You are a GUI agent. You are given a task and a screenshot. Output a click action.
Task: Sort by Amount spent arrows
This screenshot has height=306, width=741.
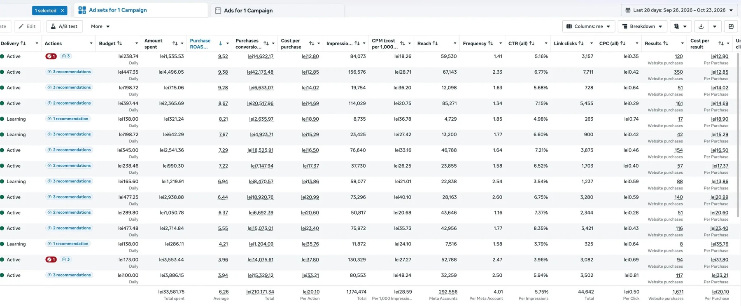click(x=175, y=43)
